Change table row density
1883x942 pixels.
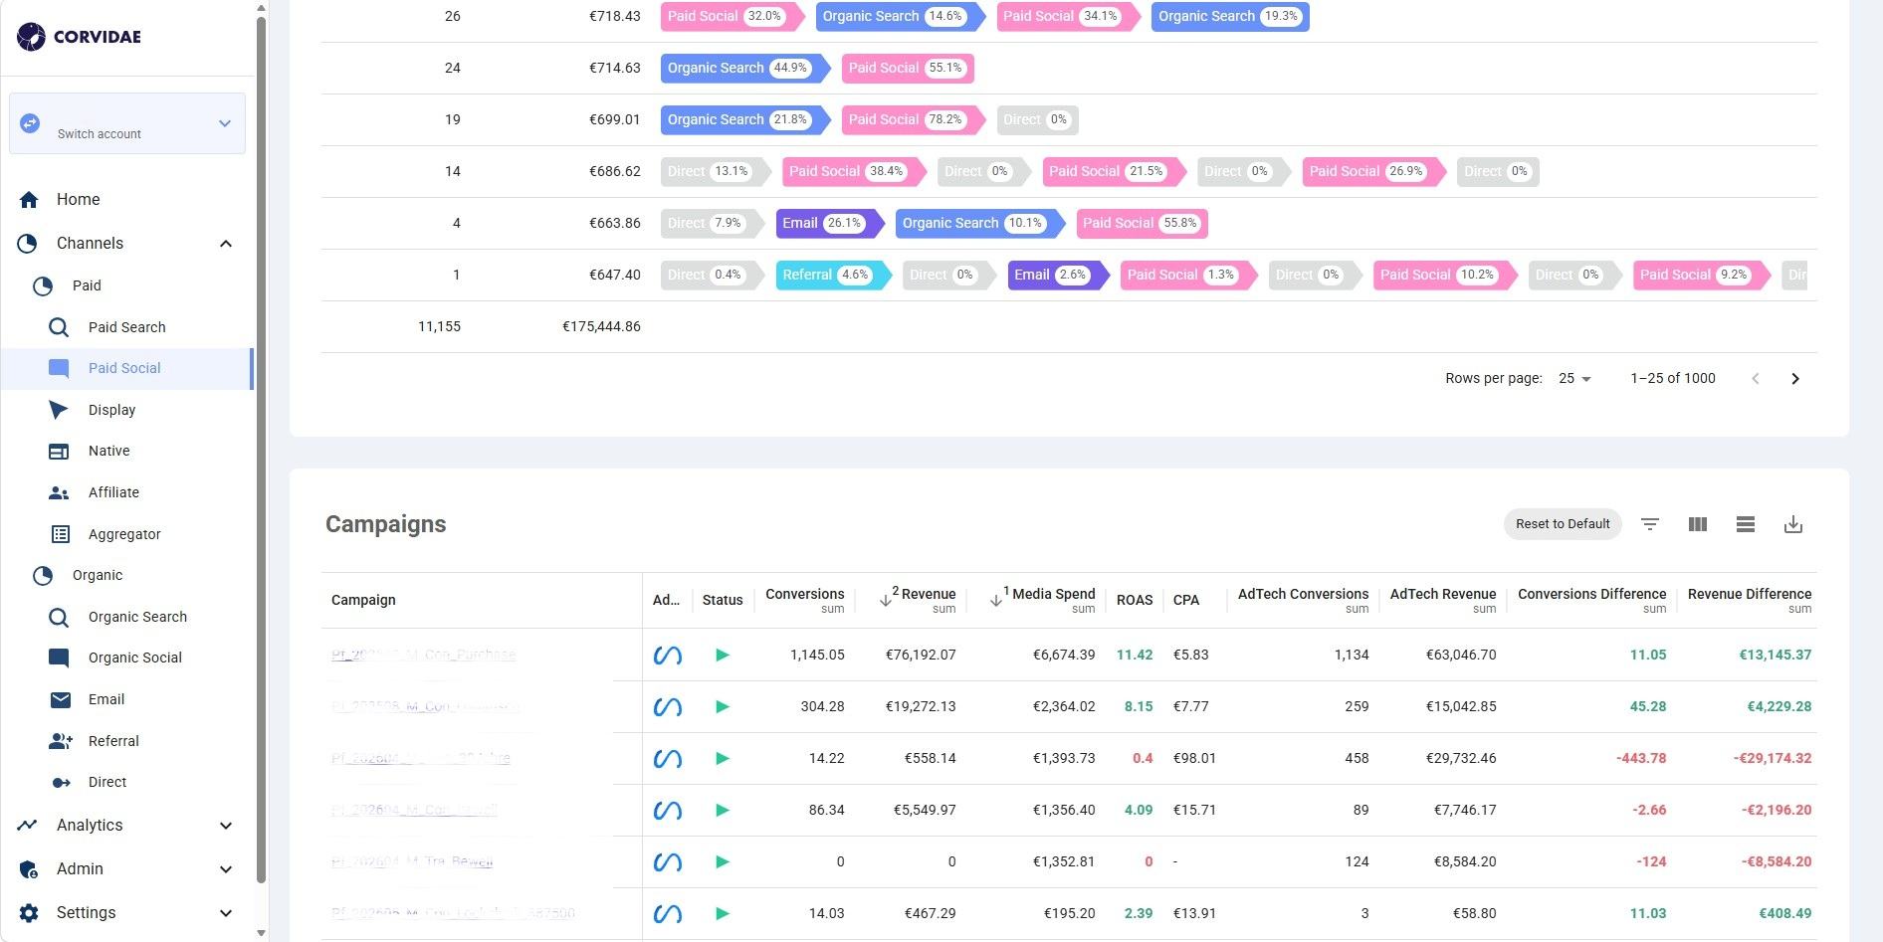point(1746,524)
